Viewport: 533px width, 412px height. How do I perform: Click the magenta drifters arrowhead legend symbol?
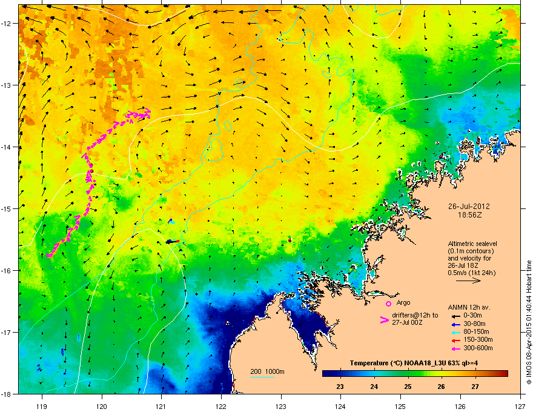coord(384,319)
